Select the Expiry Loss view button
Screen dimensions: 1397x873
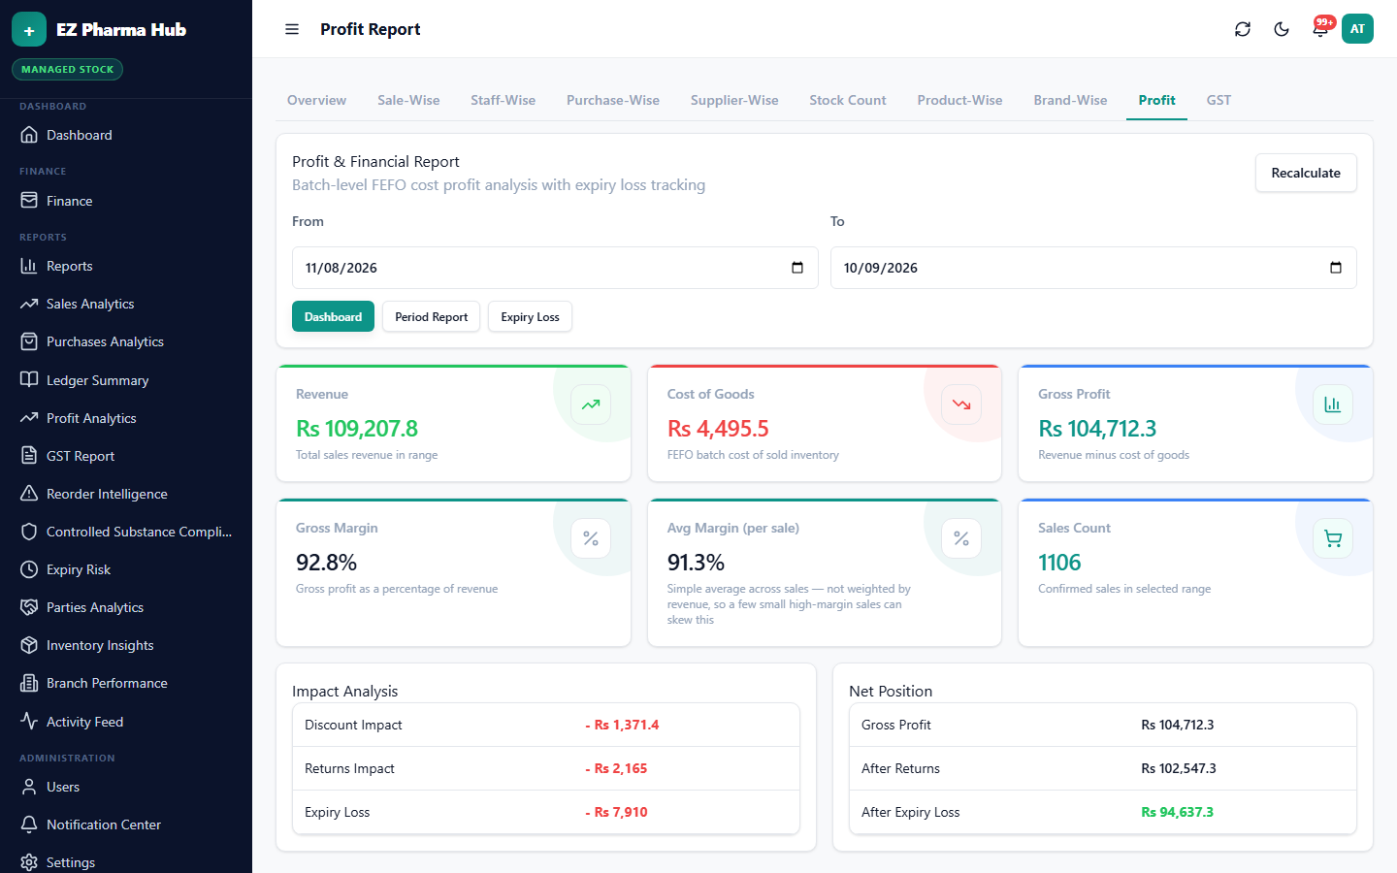coord(530,317)
